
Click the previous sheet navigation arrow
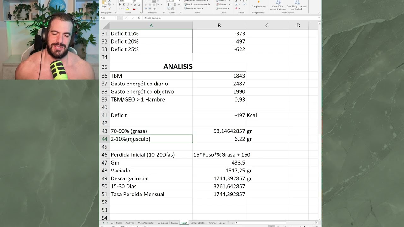point(103,223)
